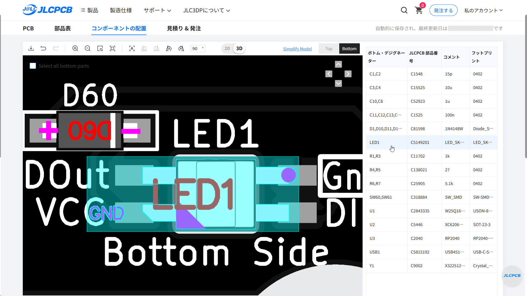Click the C10,C8 designator cell
The width and height of the screenshot is (527, 296).
tap(387, 101)
